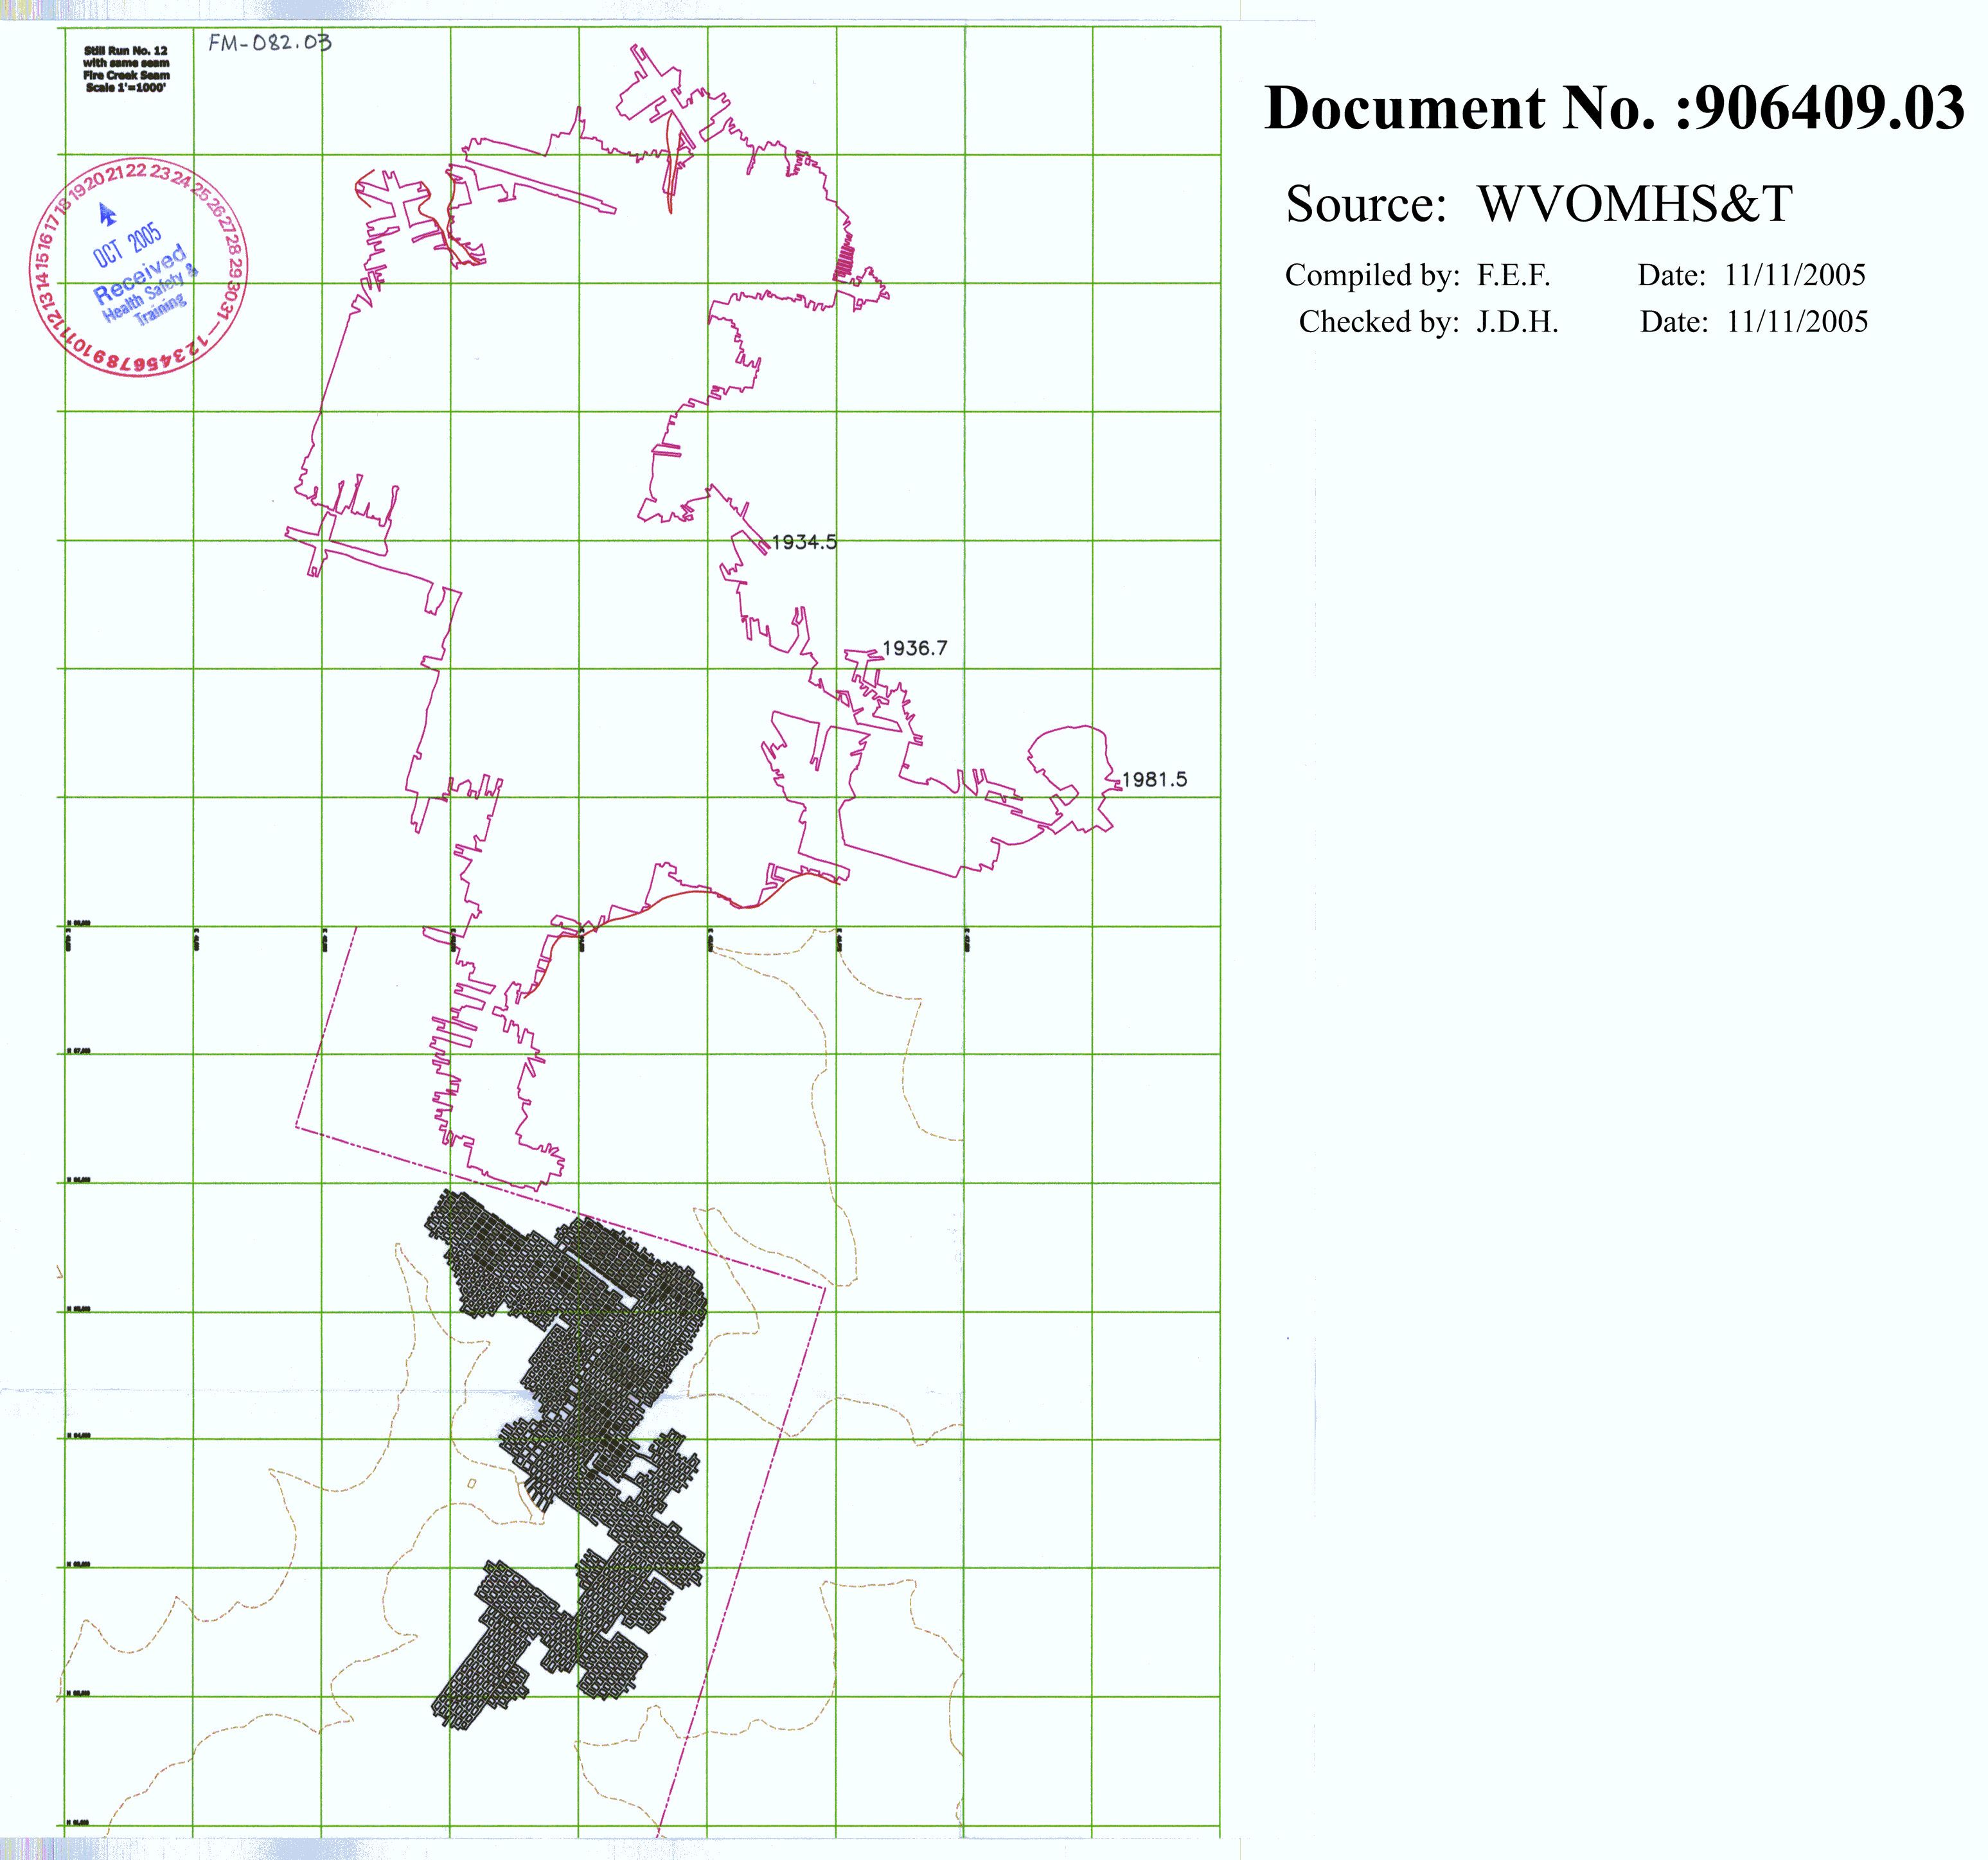Viewport: 1988px width, 1860px height.
Task: Click the 'Document No. :906409.03' heading
Action: (x=1614, y=109)
